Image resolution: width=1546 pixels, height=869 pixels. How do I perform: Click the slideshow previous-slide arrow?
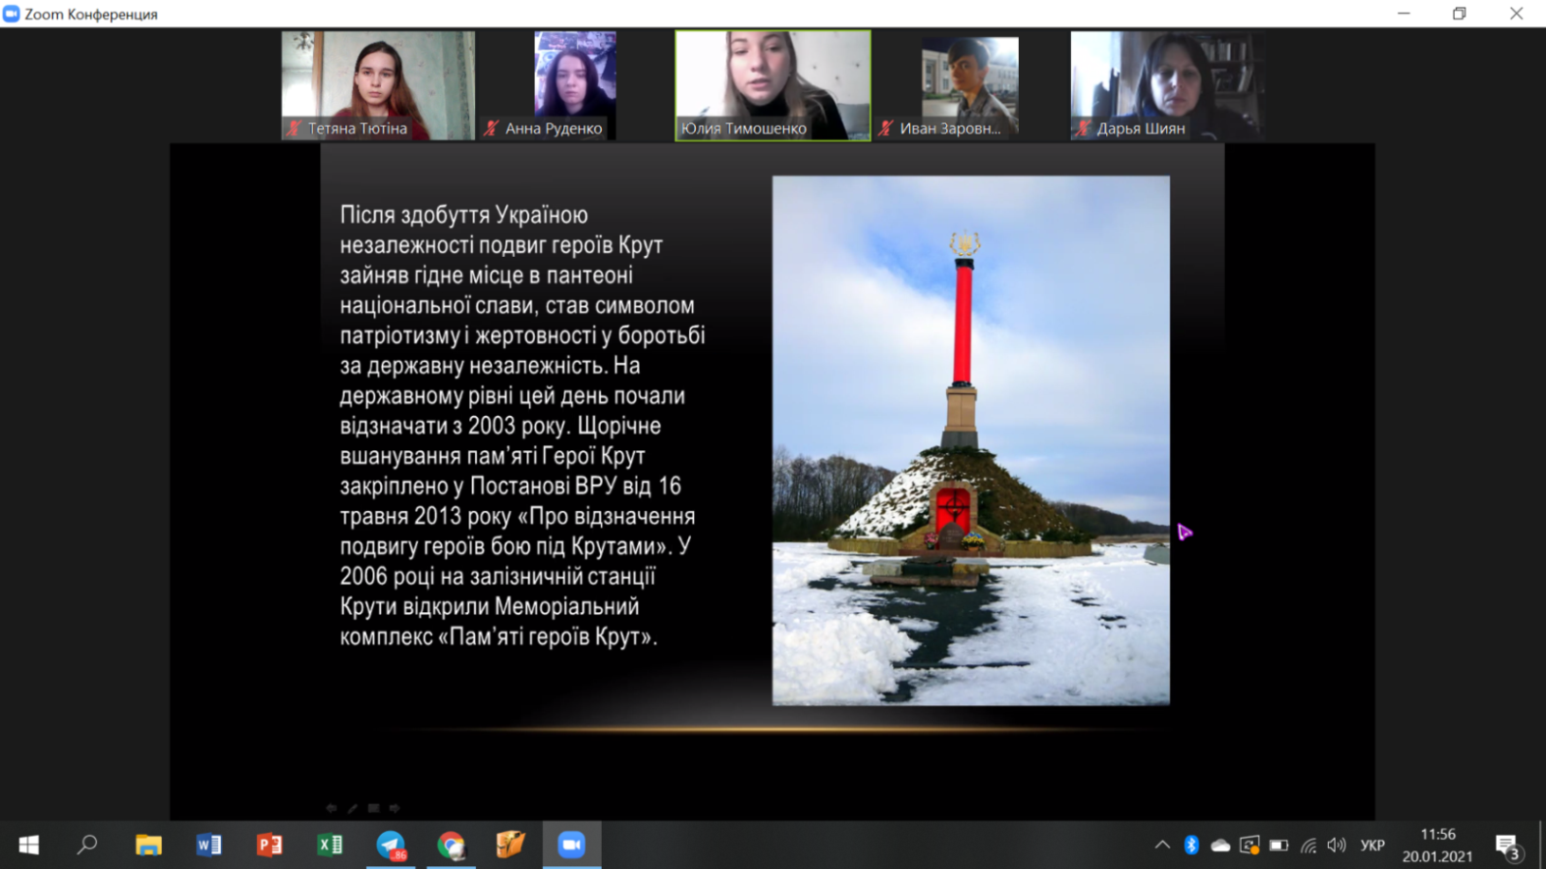(x=331, y=808)
